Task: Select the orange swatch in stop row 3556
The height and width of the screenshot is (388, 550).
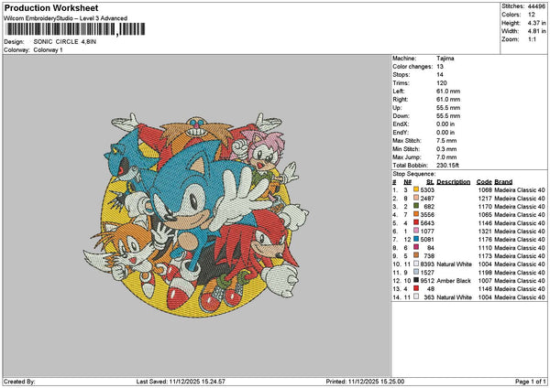Action: (x=416, y=214)
